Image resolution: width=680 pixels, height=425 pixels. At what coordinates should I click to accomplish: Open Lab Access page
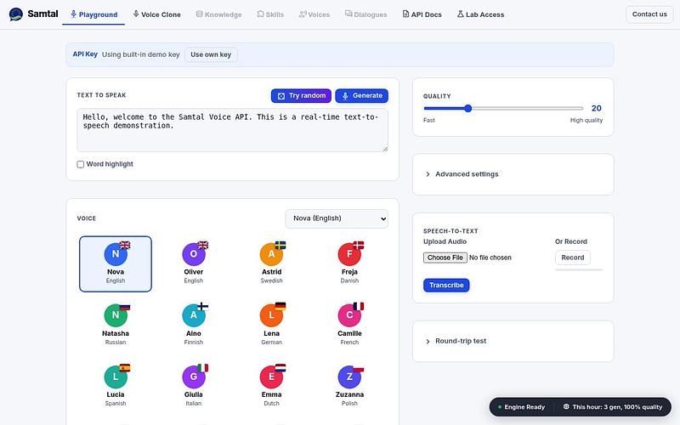[480, 14]
